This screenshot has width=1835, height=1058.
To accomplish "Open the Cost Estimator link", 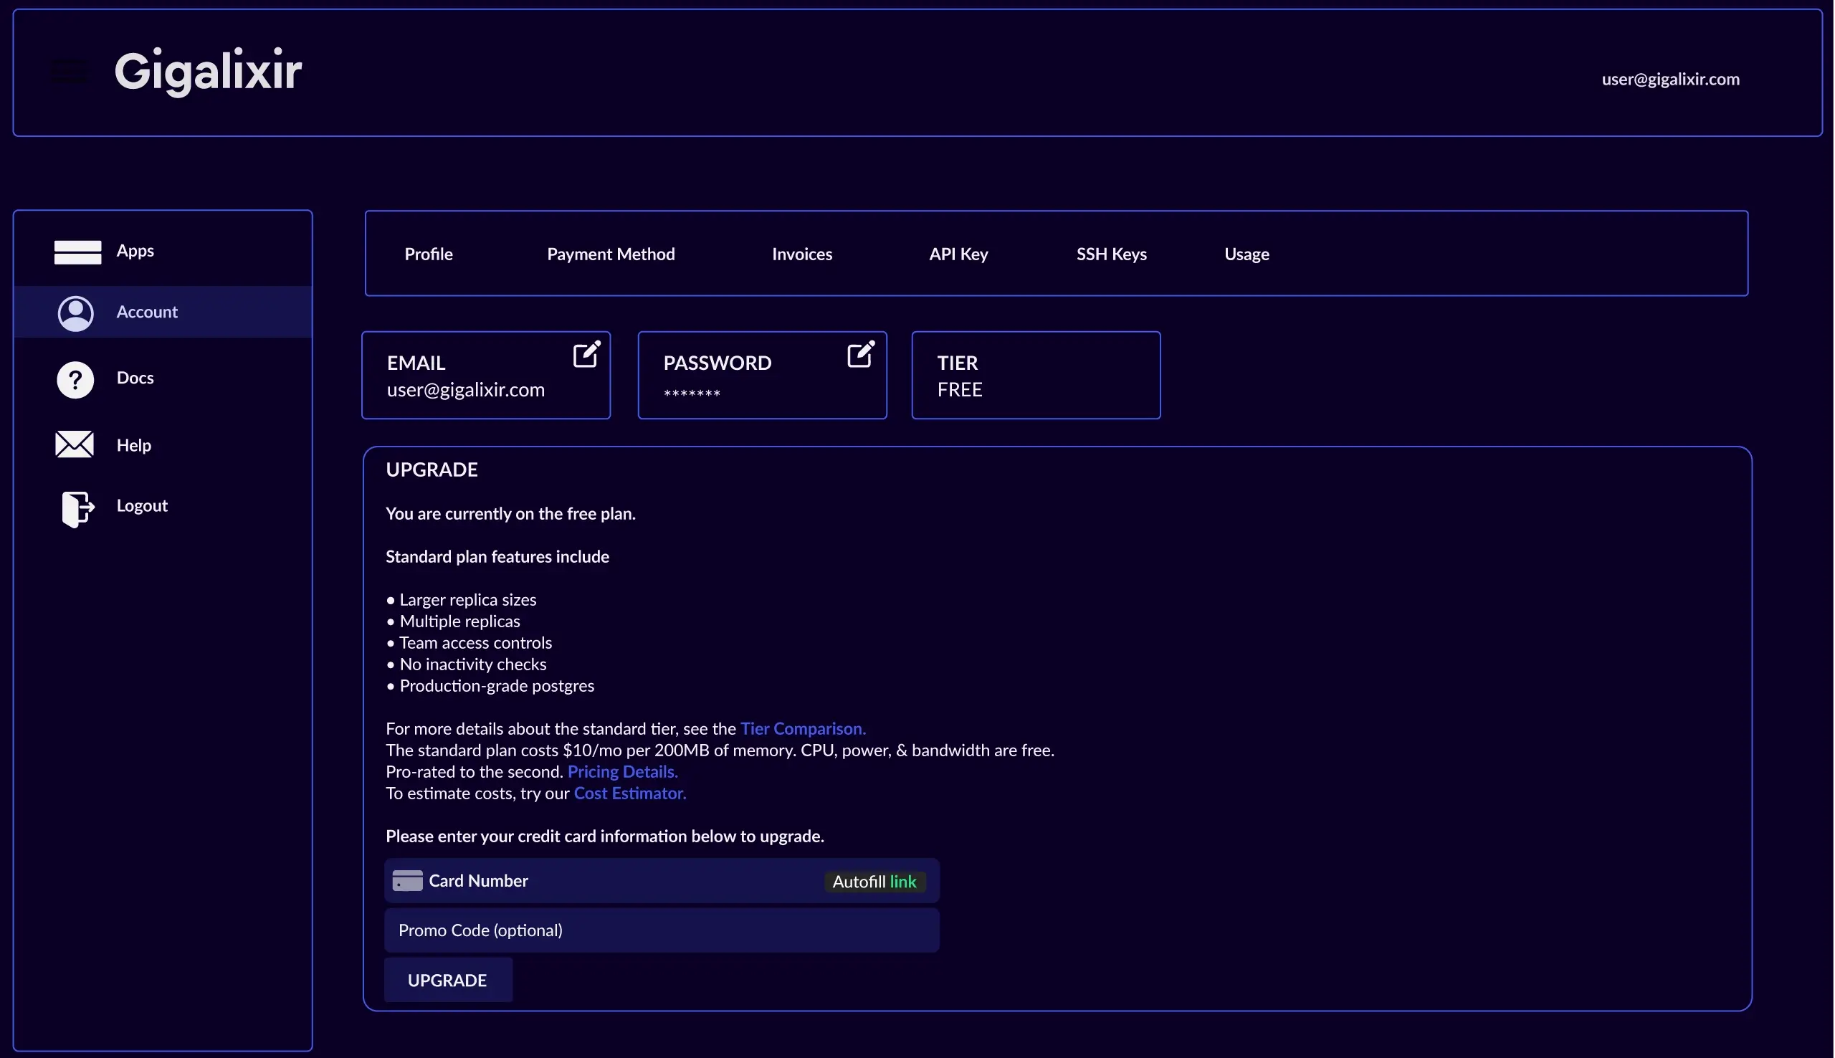I will 629,793.
